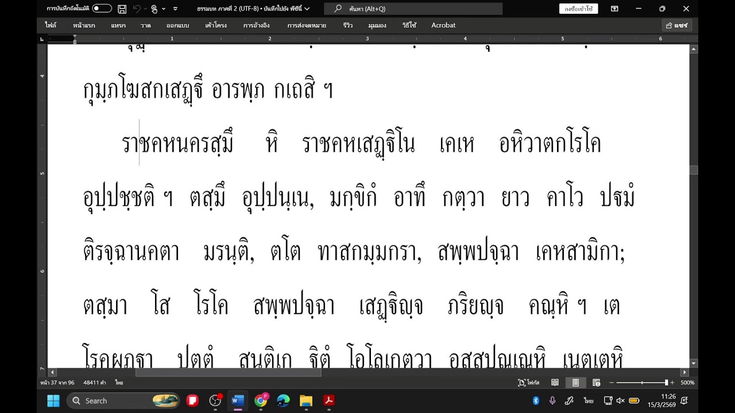Screen dimensions: 735x413
Task: Switch to Print Layout view icon
Action: (575, 383)
